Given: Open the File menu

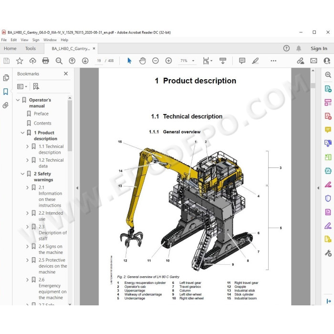Looking at the screenshot, I should pos(4,40).
